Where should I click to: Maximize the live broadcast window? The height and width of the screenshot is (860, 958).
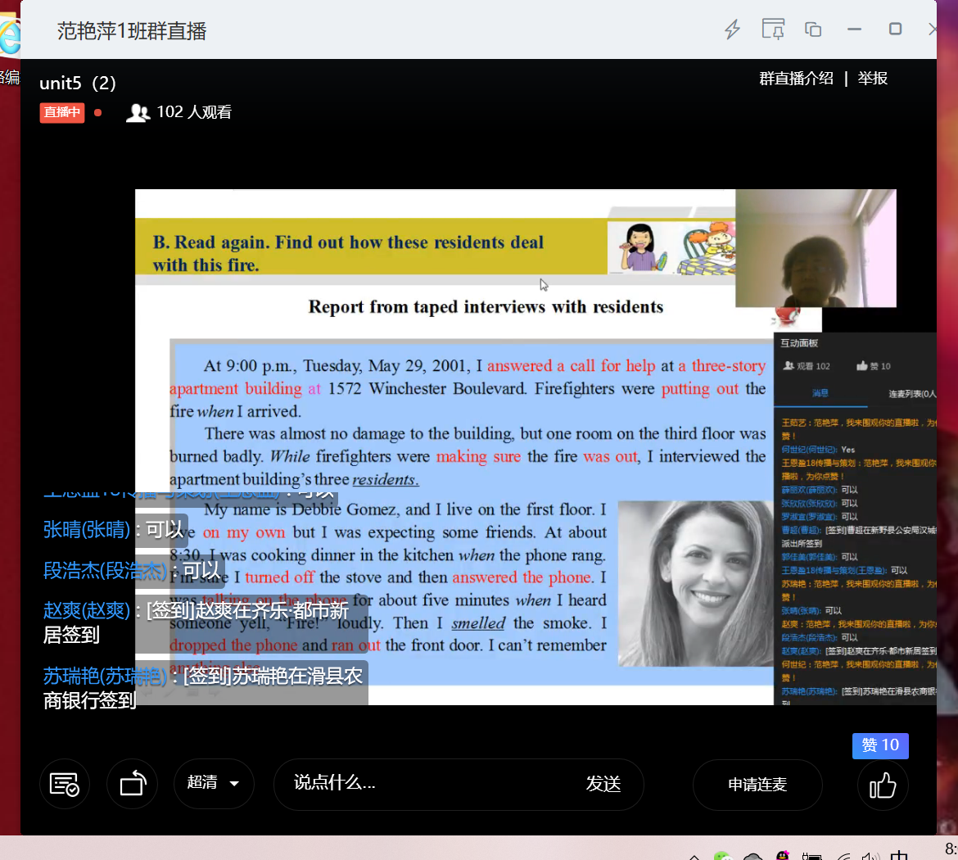point(895,29)
